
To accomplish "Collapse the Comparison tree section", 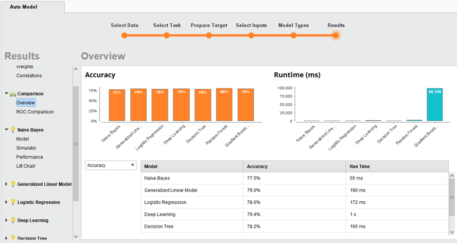I will 6,94.
